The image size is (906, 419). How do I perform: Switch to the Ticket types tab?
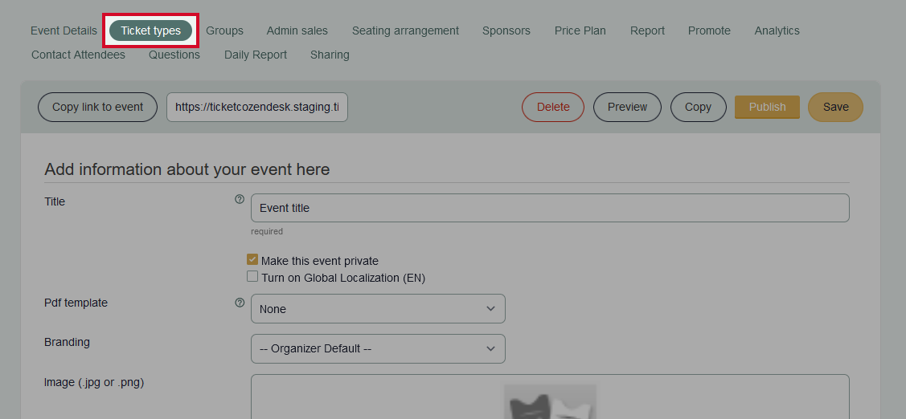point(151,31)
